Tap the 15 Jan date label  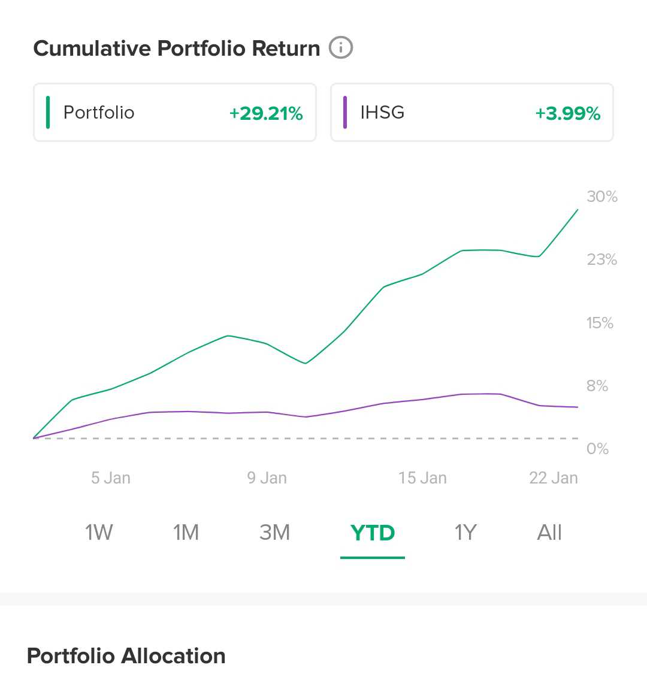[x=422, y=478]
